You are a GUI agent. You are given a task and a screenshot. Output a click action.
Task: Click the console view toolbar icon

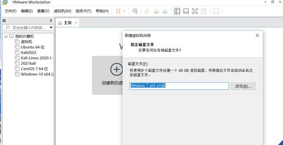pyautogui.click(x=216, y=11)
